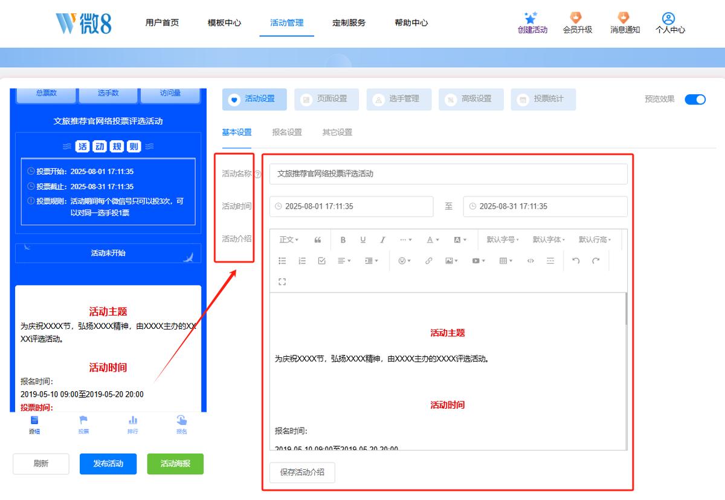
Task: Switch to the 报名设置 tab
Action: coord(287,132)
